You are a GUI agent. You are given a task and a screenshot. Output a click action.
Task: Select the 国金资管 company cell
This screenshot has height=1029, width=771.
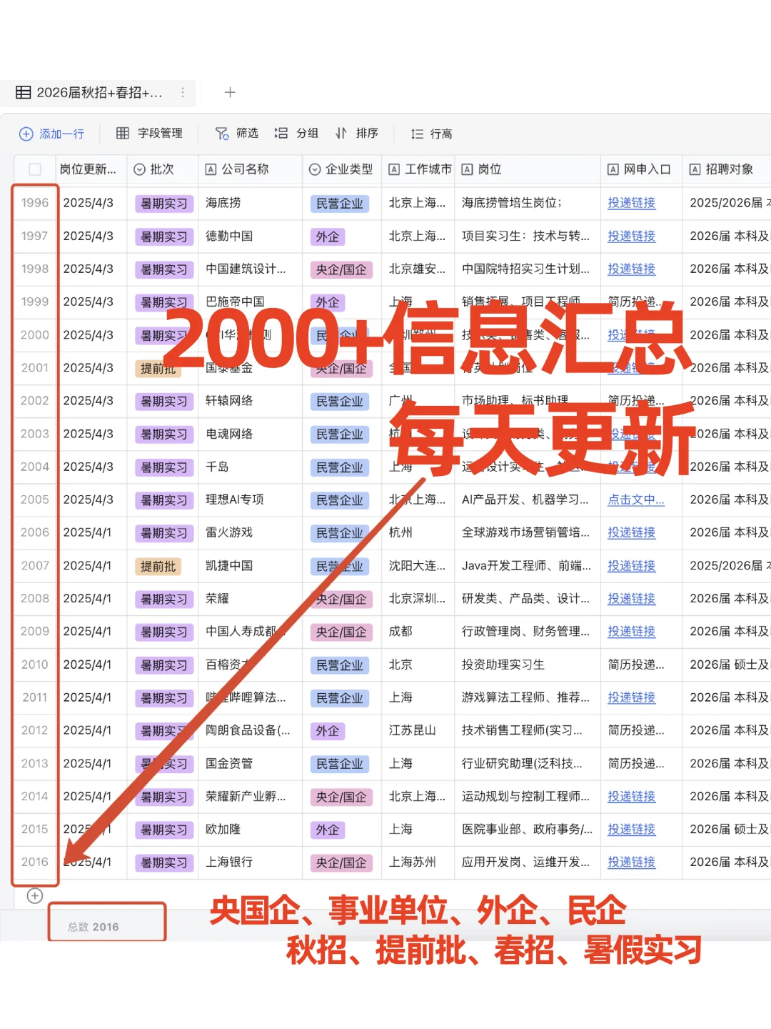(x=250, y=763)
